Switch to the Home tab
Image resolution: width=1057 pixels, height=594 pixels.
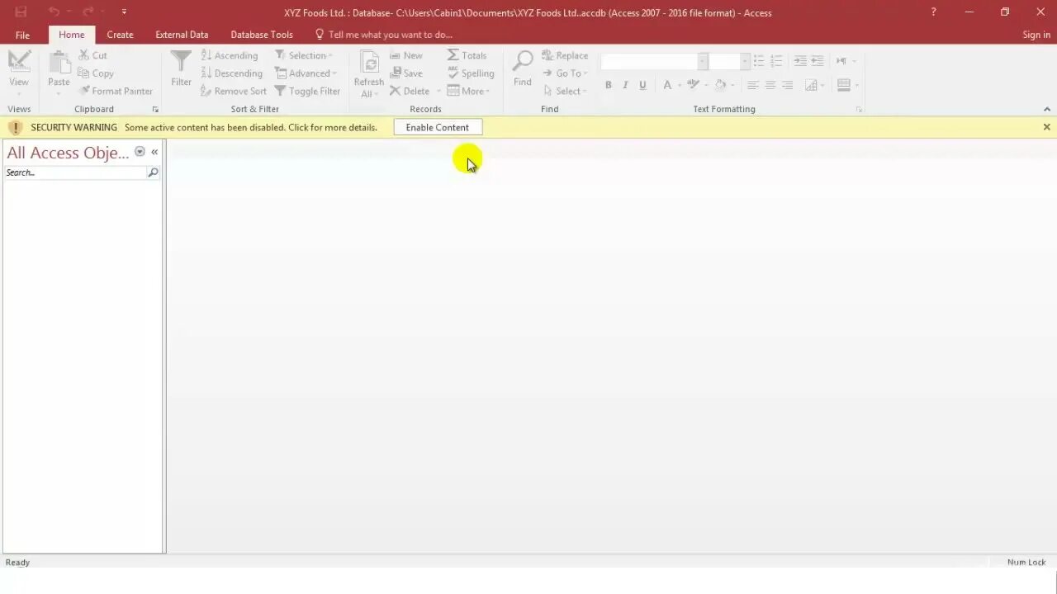pyautogui.click(x=71, y=35)
